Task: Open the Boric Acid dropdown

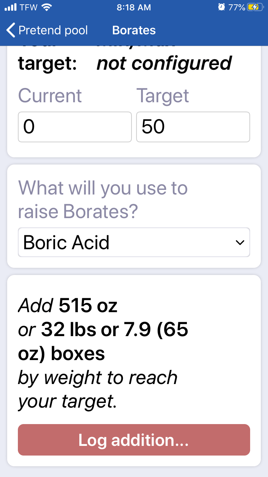Action: (x=134, y=242)
